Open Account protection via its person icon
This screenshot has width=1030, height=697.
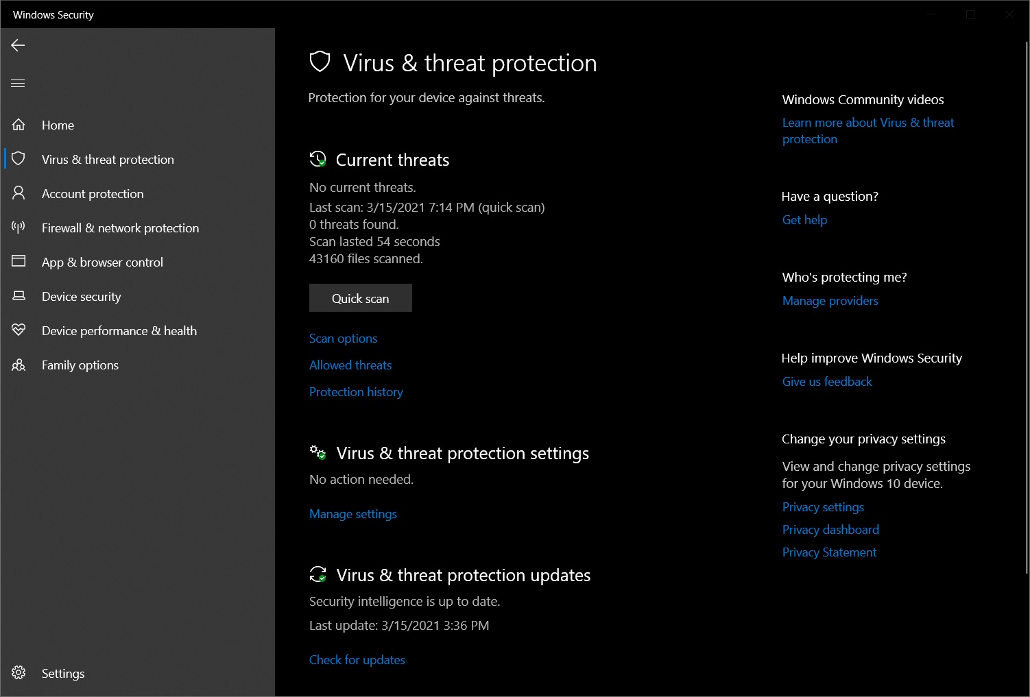point(18,193)
